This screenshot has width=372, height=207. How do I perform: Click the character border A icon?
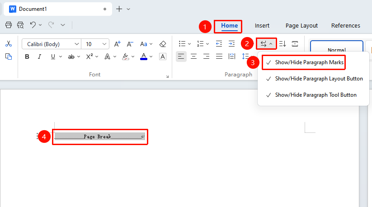click(x=163, y=56)
